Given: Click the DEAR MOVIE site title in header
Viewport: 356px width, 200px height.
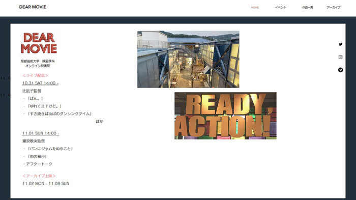Looking at the screenshot, I should pos(33,7).
